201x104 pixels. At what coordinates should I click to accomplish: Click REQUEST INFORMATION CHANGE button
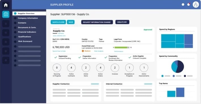pyautogui.click(x=97, y=22)
